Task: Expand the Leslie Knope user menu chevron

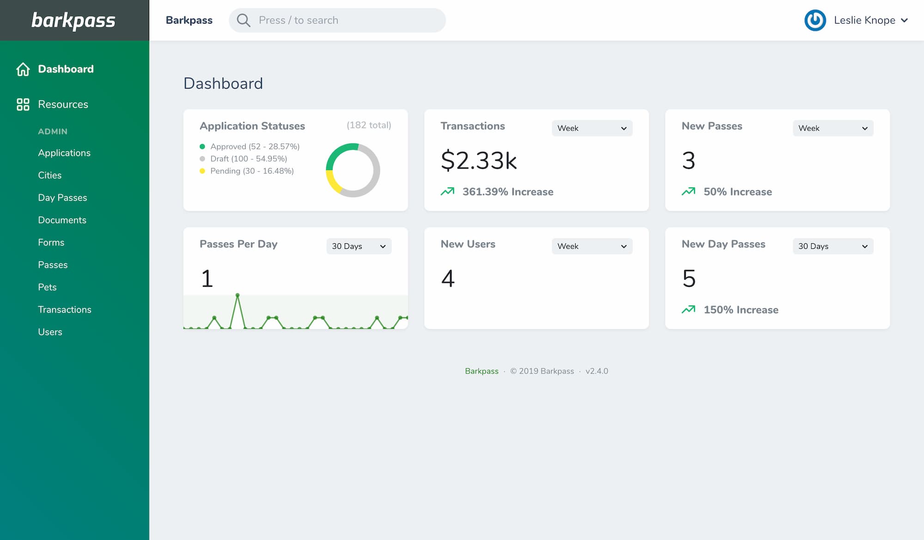Action: [x=905, y=20]
